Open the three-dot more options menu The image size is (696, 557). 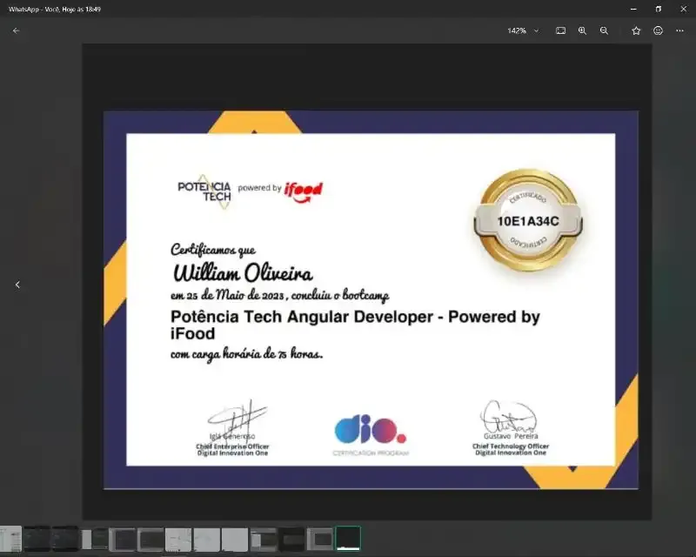point(679,30)
